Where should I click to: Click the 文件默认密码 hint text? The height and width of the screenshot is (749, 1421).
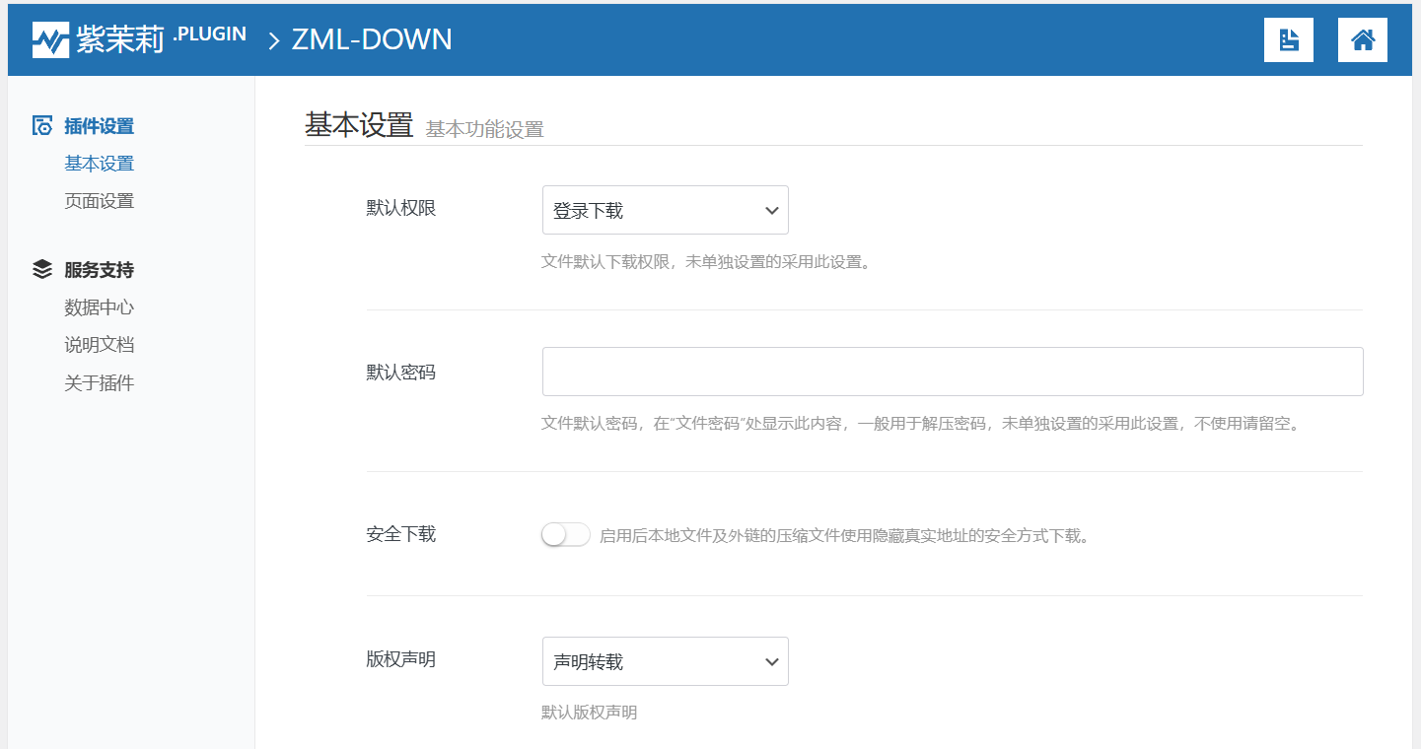click(x=921, y=424)
